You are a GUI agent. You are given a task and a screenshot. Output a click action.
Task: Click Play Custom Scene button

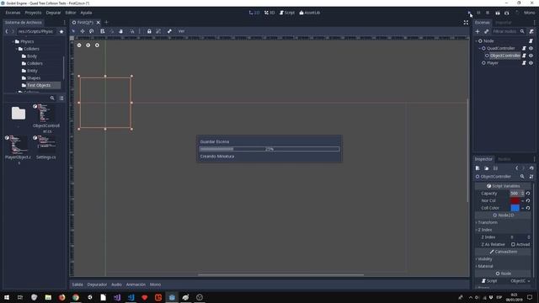click(507, 13)
